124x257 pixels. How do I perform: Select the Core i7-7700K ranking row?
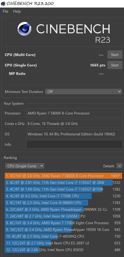coord(63,196)
